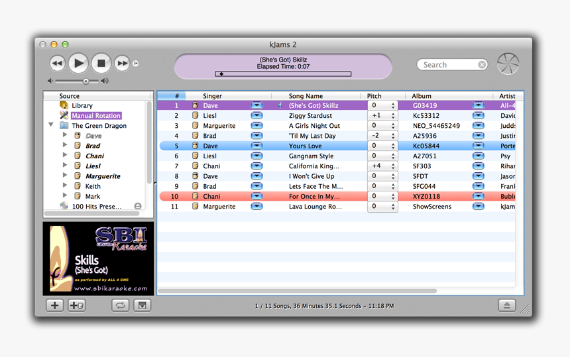
Task: Click the loud speaker icon
Action: pyautogui.click(x=105, y=81)
